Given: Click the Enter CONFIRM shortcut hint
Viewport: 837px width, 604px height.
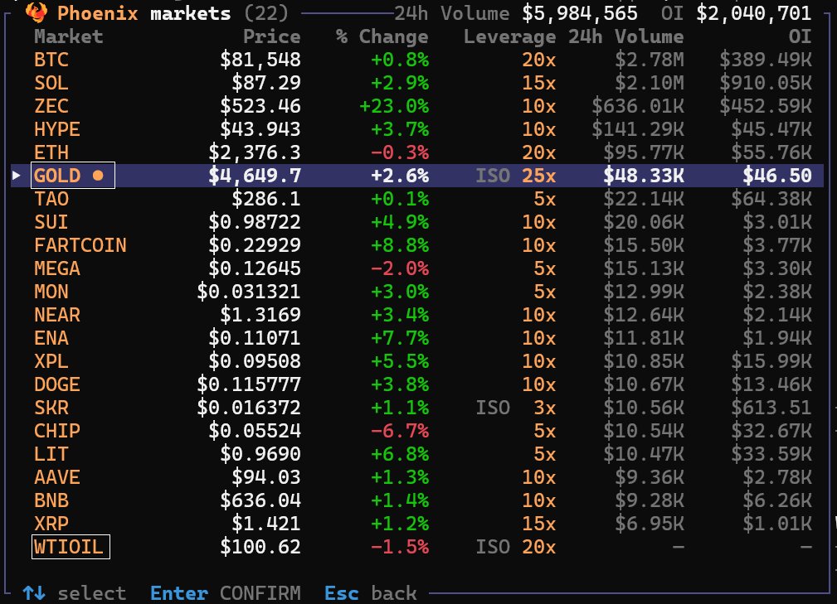Looking at the screenshot, I should click(226, 592).
